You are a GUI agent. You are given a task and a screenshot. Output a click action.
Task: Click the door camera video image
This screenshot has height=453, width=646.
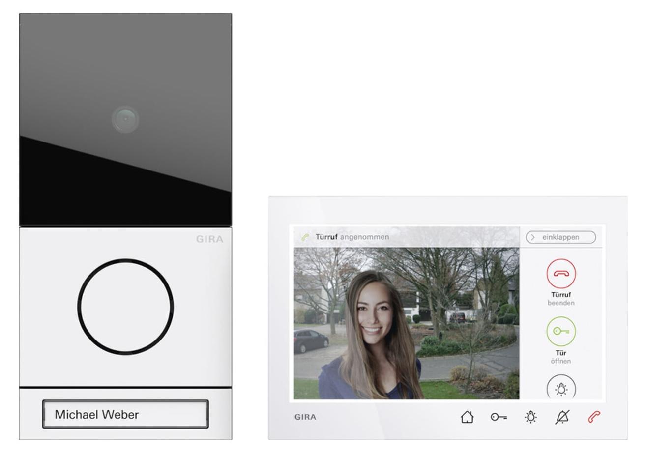pos(406,323)
